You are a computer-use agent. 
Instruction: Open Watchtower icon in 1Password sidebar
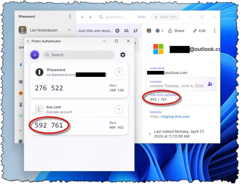21,105
